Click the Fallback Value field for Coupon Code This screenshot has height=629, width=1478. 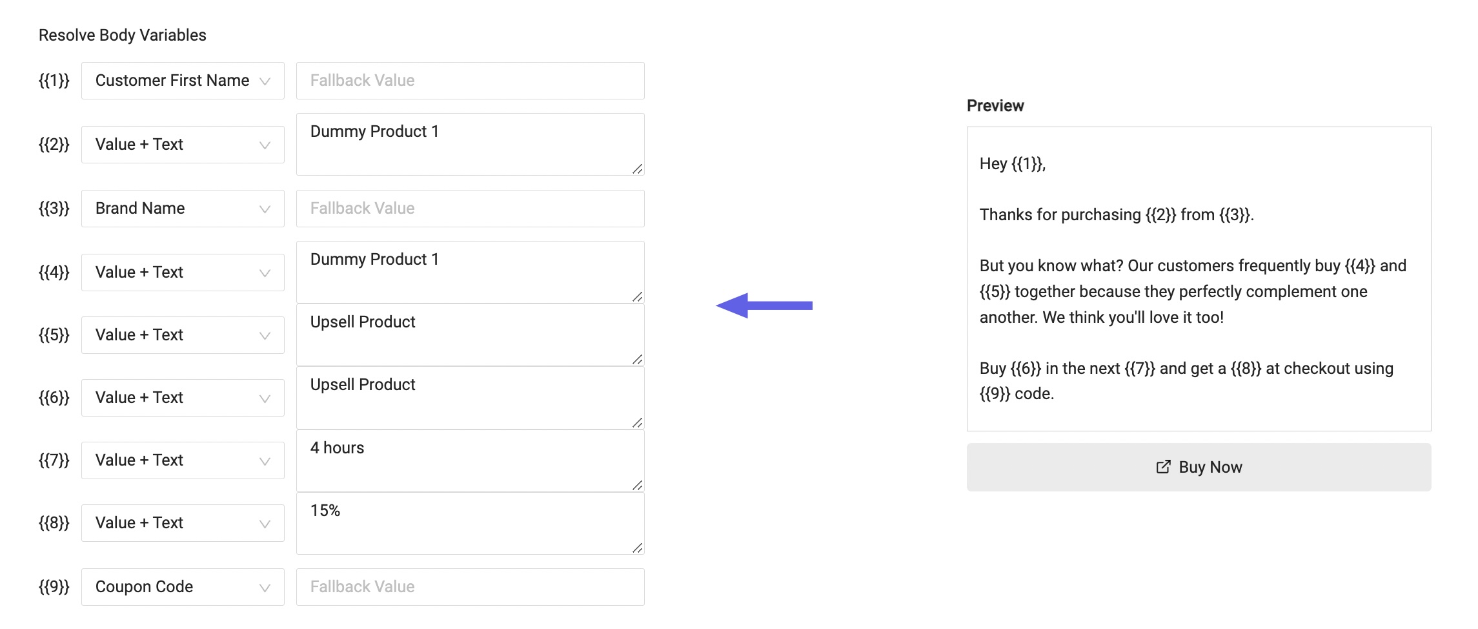pyautogui.click(x=470, y=587)
